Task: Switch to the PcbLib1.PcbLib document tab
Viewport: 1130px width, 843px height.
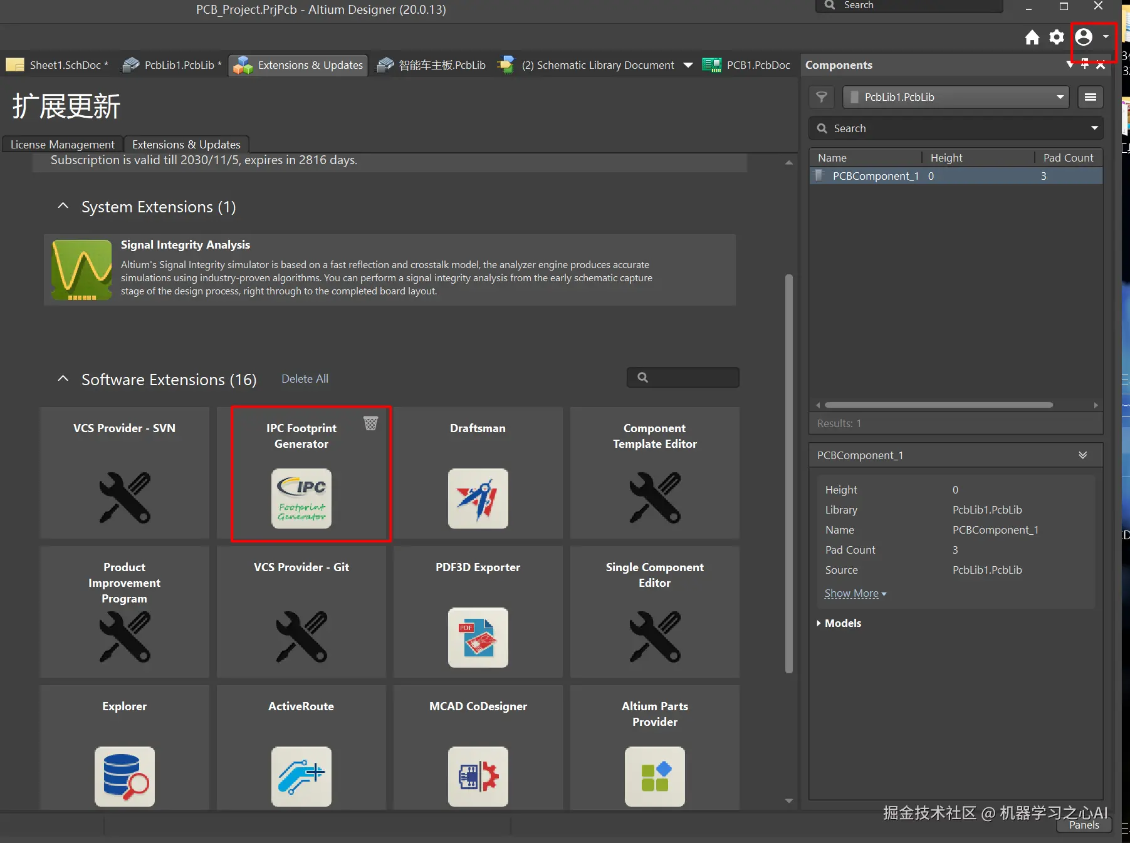Action: 172,65
